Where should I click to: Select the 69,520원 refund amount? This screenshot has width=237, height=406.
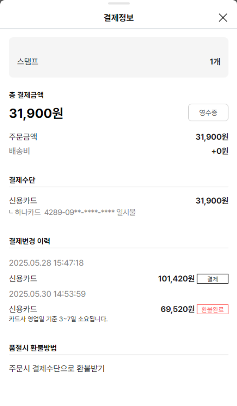point(177,309)
